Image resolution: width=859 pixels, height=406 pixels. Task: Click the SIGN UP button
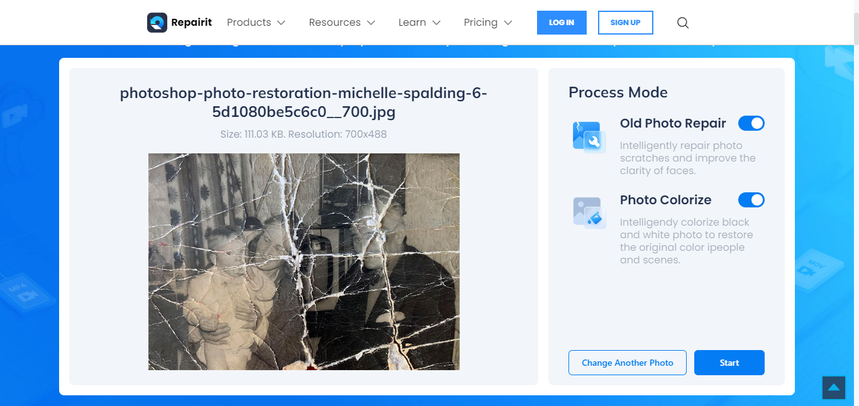pos(626,23)
